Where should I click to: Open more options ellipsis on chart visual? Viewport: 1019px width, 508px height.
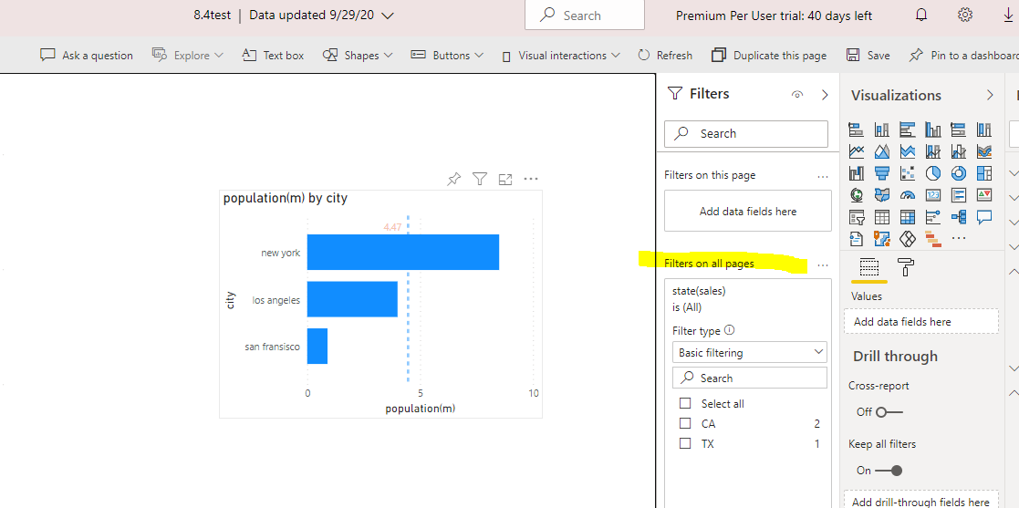tap(530, 179)
